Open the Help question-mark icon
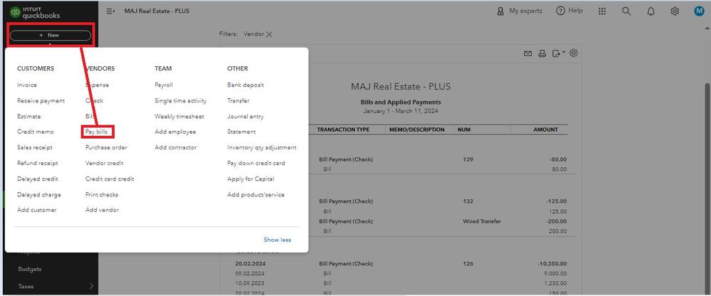711x296 pixels. tap(561, 11)
